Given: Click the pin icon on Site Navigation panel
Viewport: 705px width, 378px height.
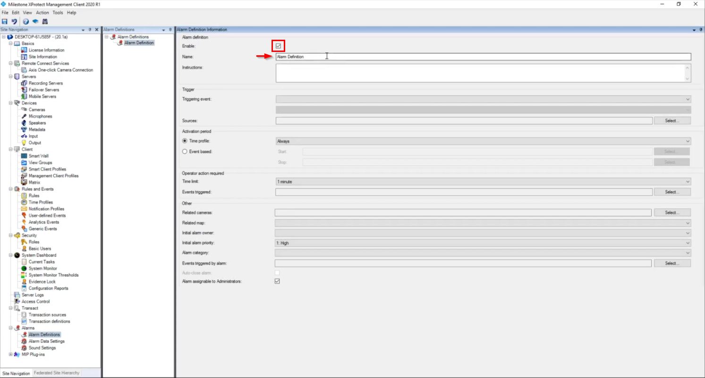Looking at the screenshot, I should coord(90,30).
